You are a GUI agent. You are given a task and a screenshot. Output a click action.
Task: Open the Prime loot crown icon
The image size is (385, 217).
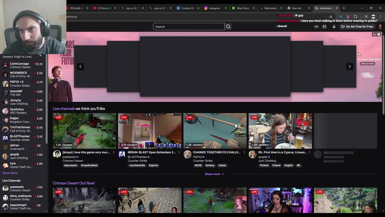click(x=316, y=27)
